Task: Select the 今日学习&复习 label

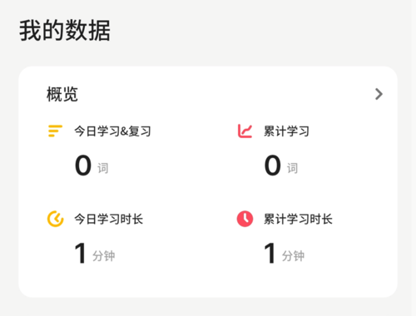Action: (112, 131)
